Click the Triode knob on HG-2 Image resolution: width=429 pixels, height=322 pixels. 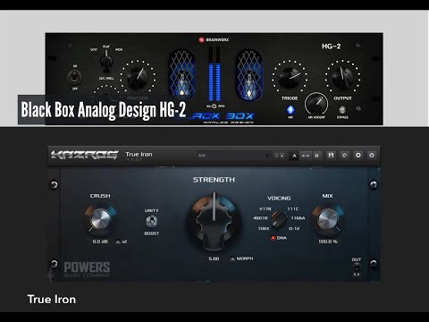tap(290, 77)
